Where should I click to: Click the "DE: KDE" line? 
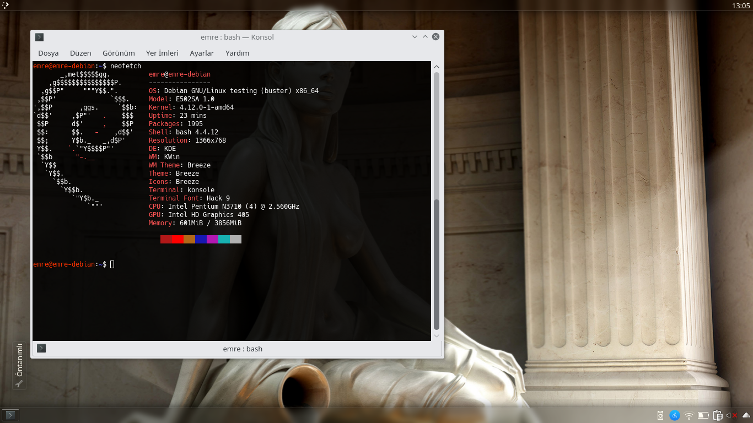click(163, 149)
